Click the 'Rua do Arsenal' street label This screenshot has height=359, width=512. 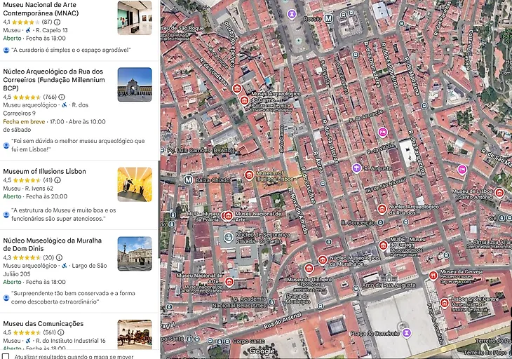283,320
